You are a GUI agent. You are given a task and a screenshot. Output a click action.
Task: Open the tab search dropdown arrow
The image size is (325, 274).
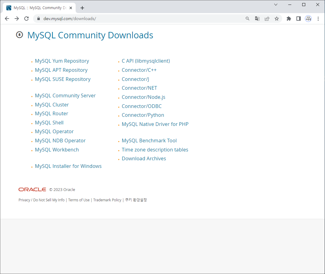point(276,5)
